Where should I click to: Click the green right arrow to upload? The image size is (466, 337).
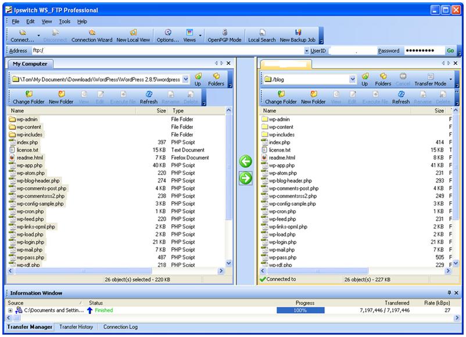pyautogui.click(x=245, y=178)
